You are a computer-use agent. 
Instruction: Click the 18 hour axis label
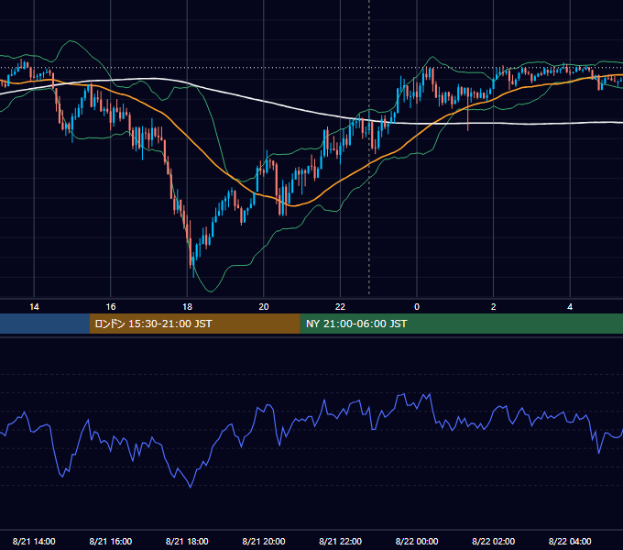(x=187, y=307)
